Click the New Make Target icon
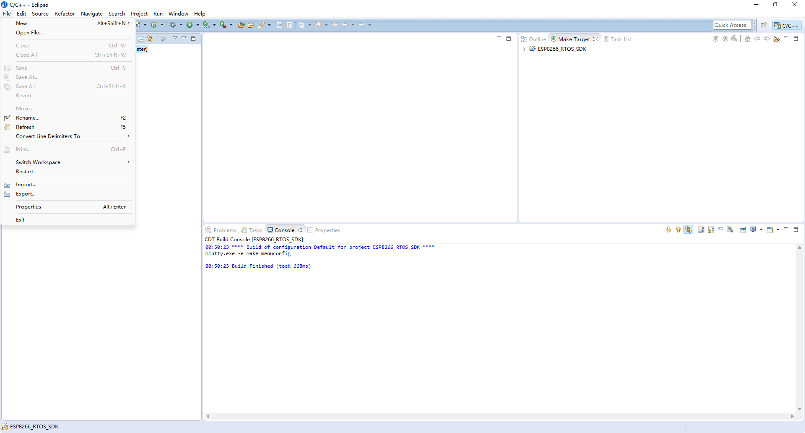 (x=715, y=39)
